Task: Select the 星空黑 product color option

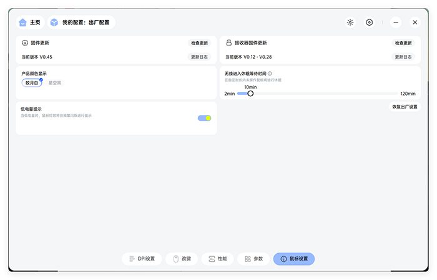Action: tap(55, 82)
